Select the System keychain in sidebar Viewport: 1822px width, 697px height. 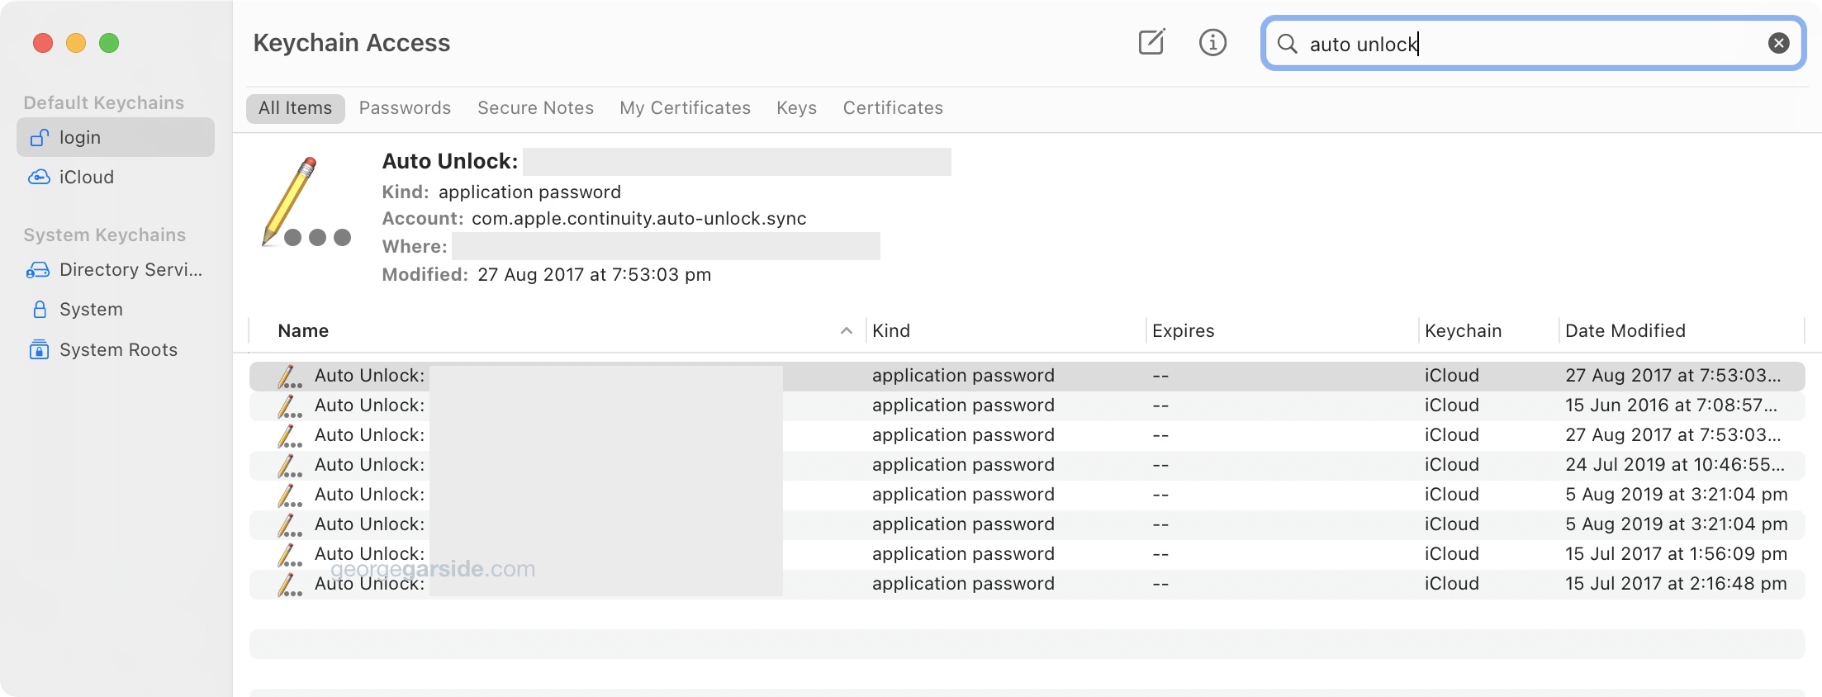116,309
